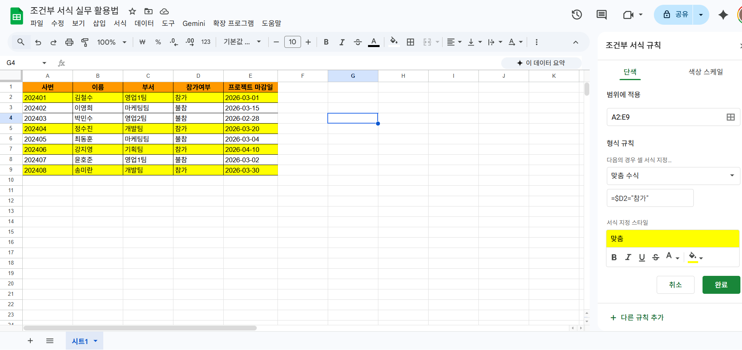This screenshot has height=350, width=742.
Task: Click the paint format roller icon
Action: [x=85, y=42]
